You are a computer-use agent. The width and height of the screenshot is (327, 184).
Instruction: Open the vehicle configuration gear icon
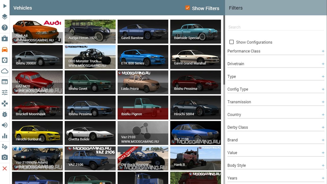(5, 60)
